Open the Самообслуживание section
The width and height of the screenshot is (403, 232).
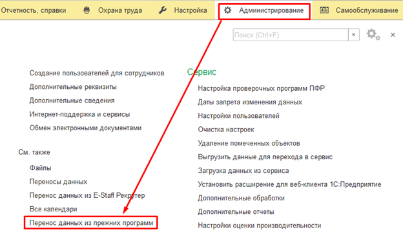(x=367, y=10)
